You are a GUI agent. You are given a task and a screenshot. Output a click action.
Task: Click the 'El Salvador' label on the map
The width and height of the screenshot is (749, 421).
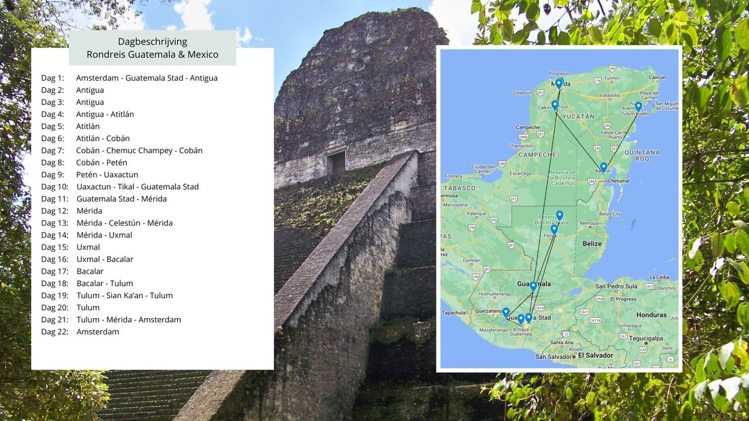coord(596,355)
